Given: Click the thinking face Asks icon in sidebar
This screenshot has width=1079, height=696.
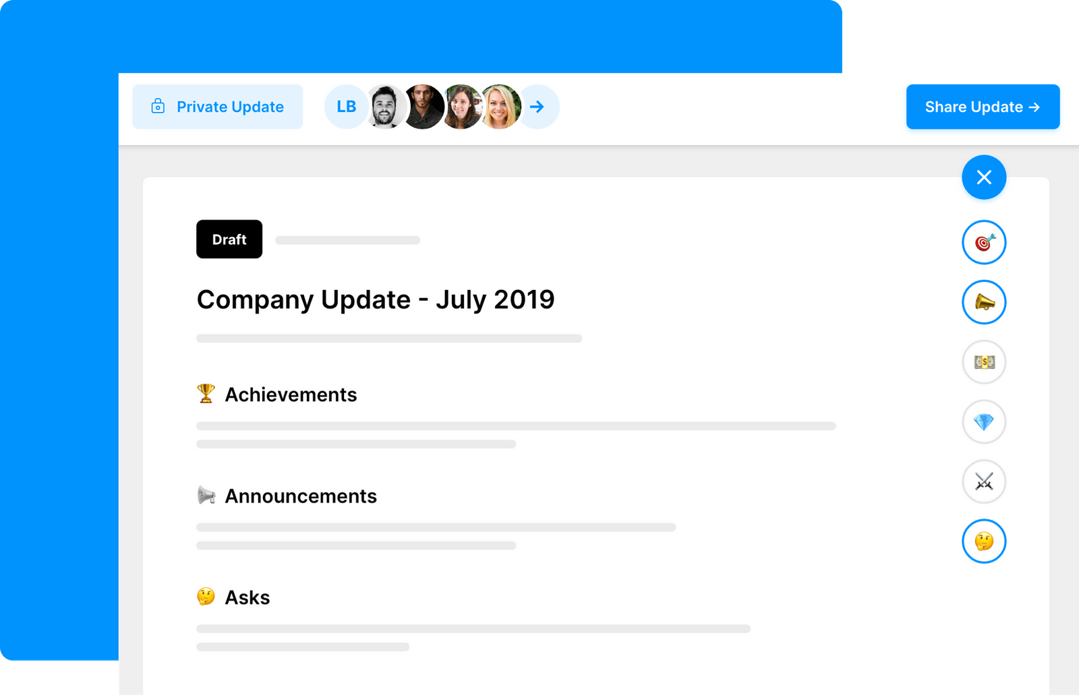Looking at the screenshot, I should click(983, 541).
